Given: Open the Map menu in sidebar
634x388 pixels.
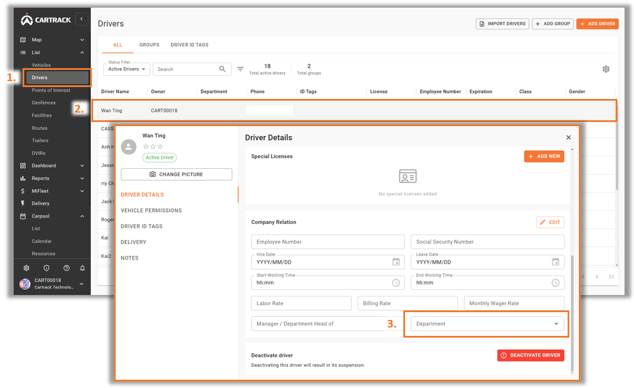Looking at the screenshot, I should (x=36, y=40).
